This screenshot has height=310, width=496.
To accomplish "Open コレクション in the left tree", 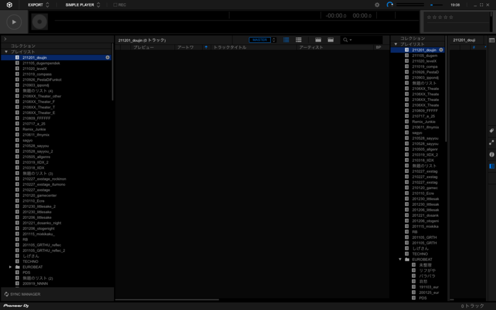I will click(x=23, y=46).
